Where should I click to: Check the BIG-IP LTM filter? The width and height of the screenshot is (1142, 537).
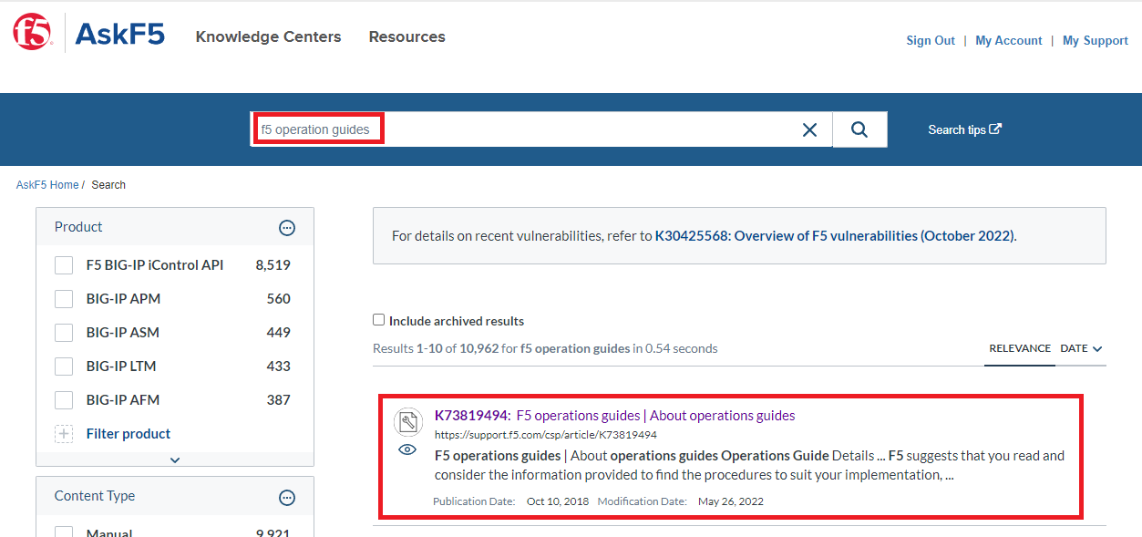(x=64, y=367)
